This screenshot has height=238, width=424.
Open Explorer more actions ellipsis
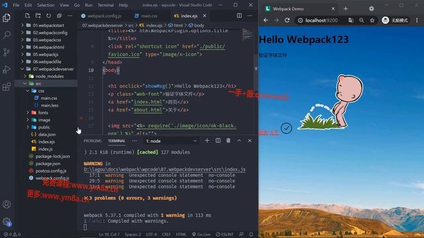click(70, 16)
